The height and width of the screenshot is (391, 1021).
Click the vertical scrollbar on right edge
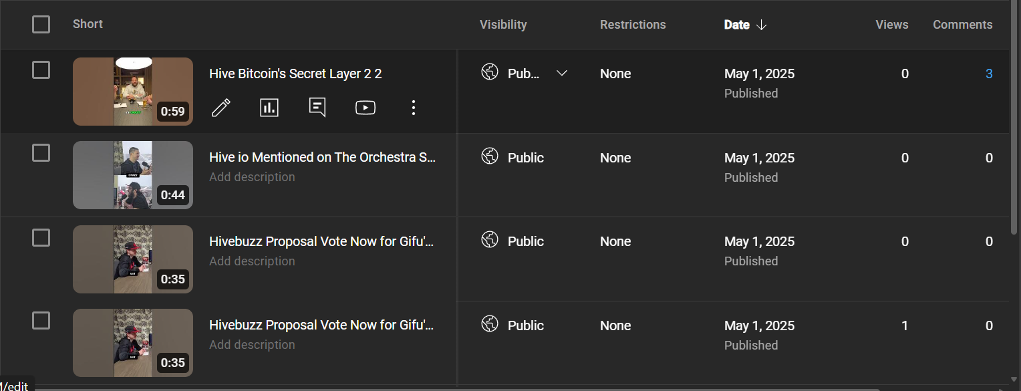[x=1015, y=117]
